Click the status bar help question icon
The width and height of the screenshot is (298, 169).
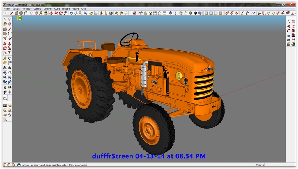[x=19, y=165]
